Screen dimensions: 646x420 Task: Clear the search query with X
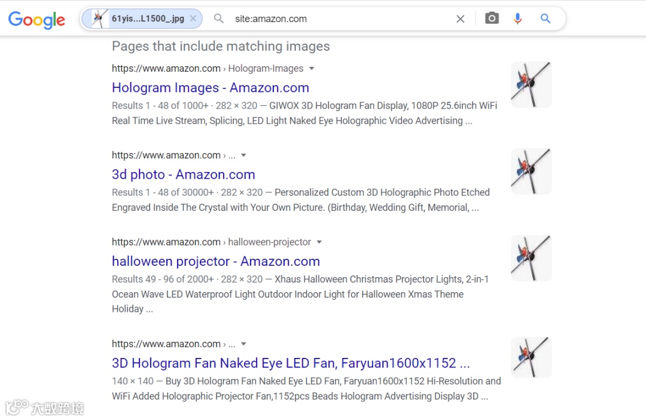point(460,19)
